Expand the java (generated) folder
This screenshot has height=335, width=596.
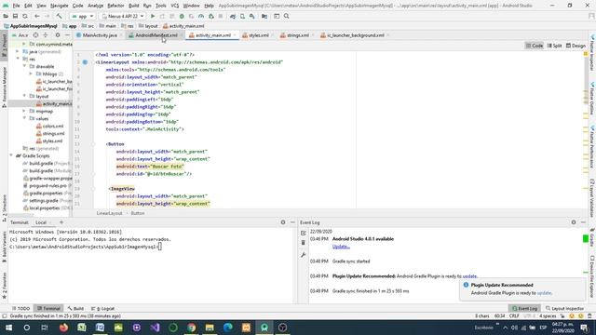(18, 52)
